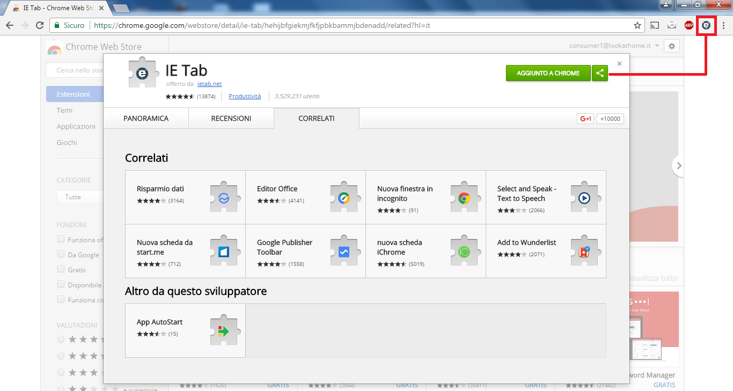Select Estensioni in the sidebar
733x391 pixels.
[x=75, y=94]
